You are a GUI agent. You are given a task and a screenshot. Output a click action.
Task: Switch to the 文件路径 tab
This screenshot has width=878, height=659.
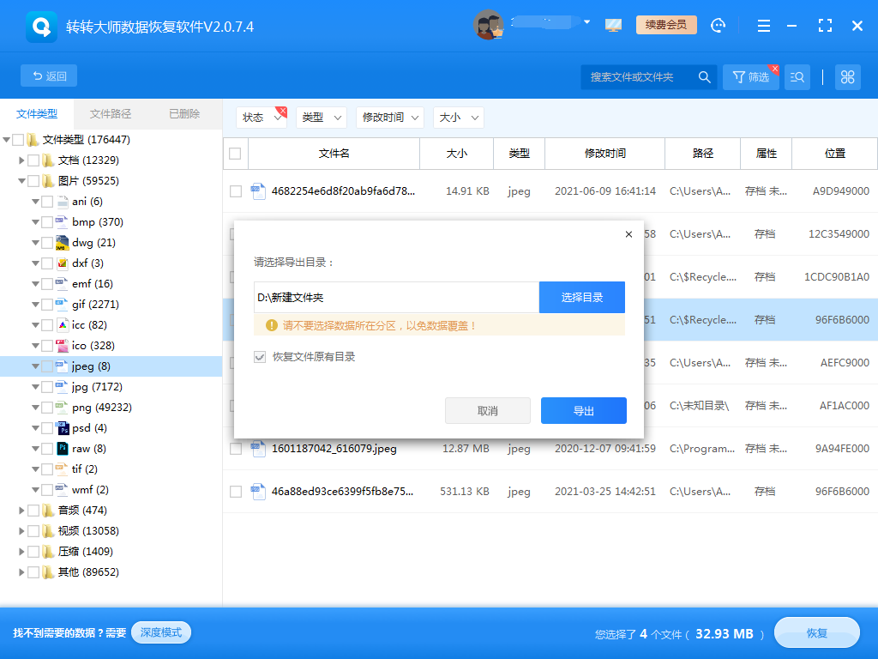[111, 113]
